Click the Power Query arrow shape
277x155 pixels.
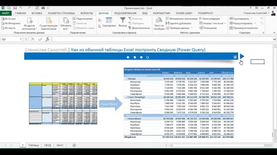111,104
